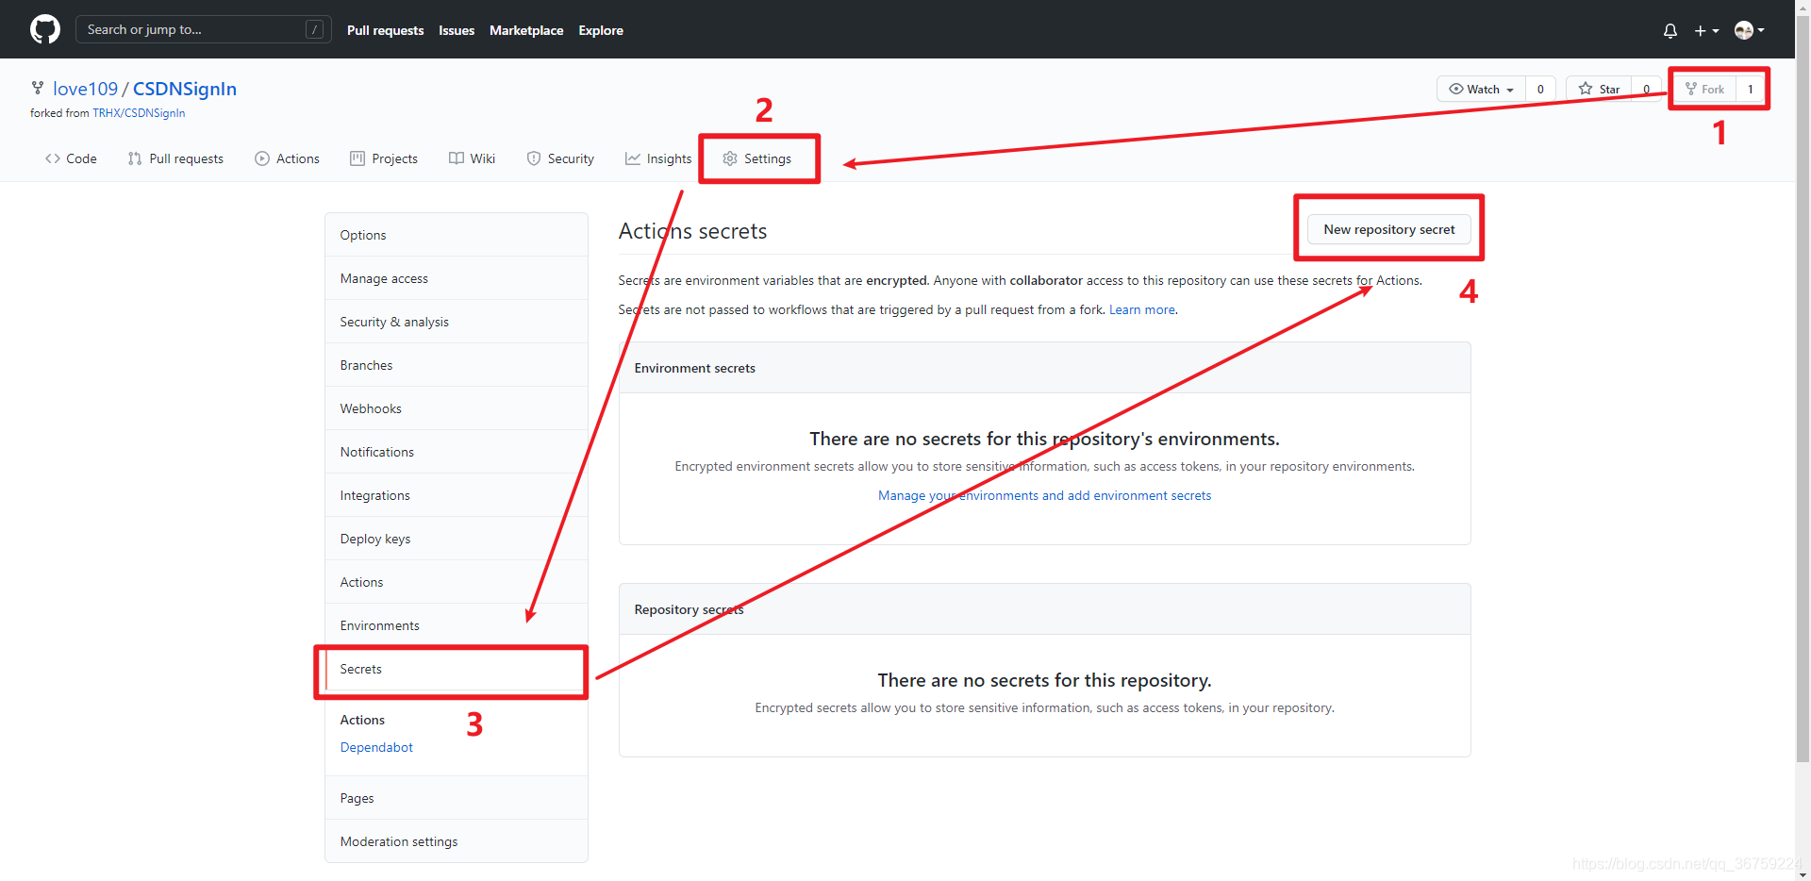
Task: Switch to the repository Actions tab
Action: (x=287, y=158)
